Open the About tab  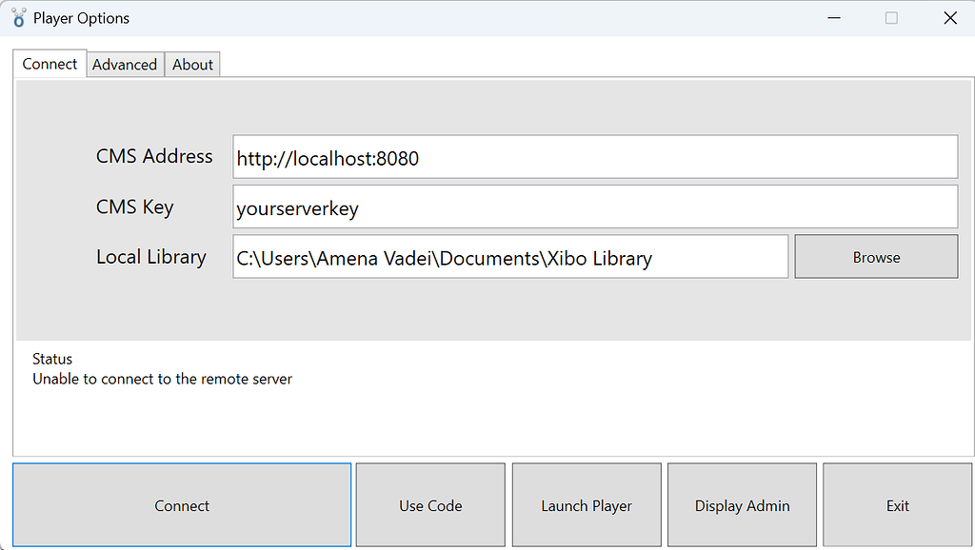(x=192, y=64)
